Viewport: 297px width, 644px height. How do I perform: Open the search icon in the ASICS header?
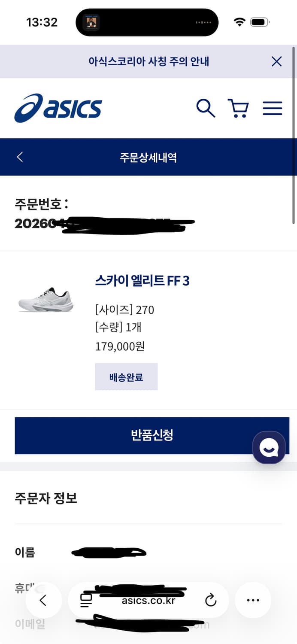tap(206, 109)
